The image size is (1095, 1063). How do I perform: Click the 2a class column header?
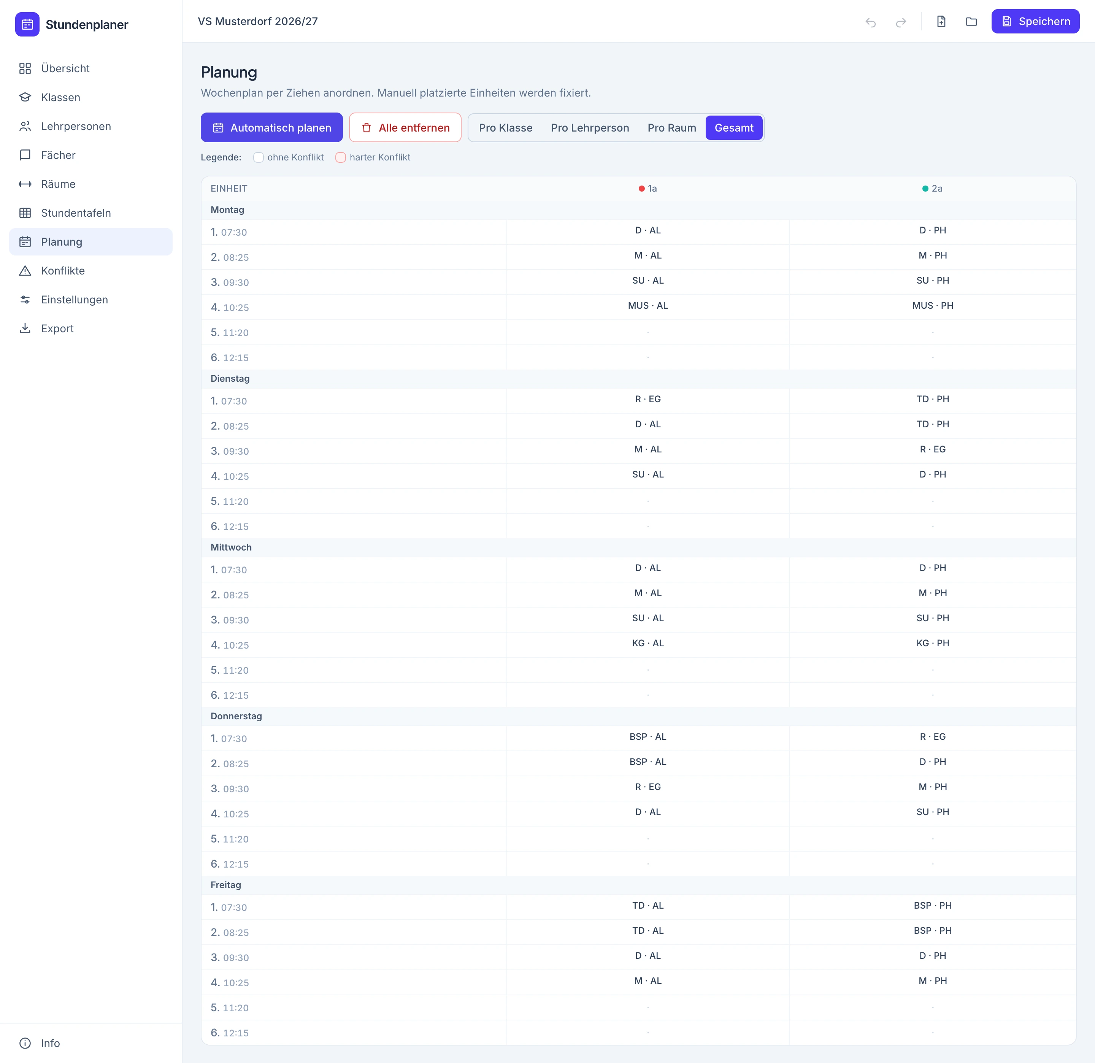[x=932, y=189]
